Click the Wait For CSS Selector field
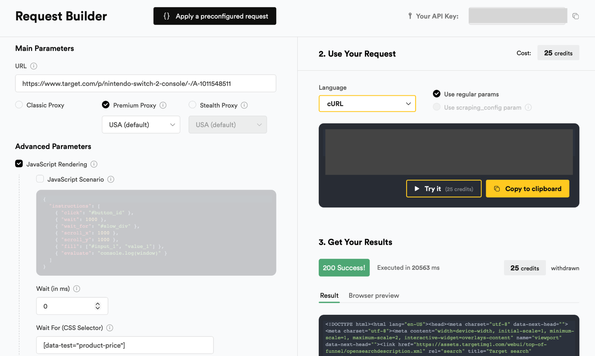 (x=125, y=345)
